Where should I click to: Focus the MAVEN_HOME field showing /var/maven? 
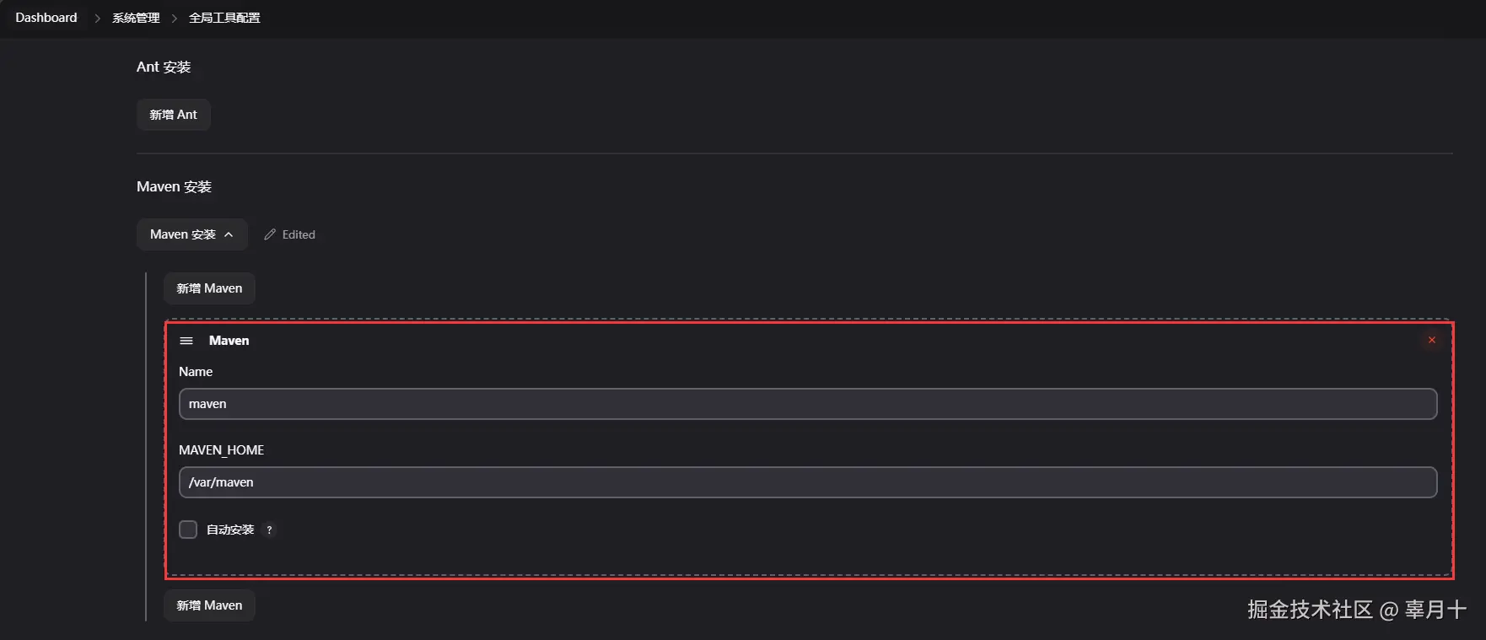(x=807, y=482)
